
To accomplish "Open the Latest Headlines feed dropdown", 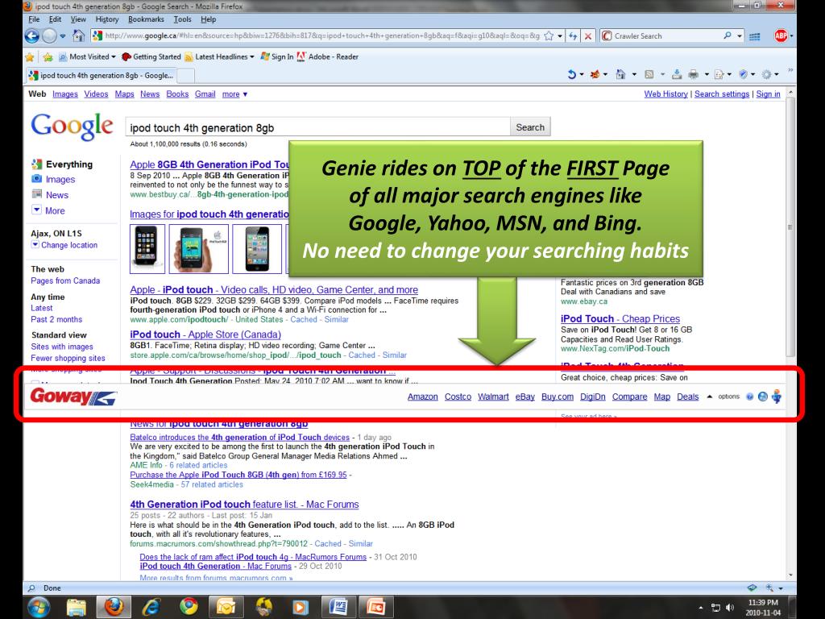I will [219, 57].
